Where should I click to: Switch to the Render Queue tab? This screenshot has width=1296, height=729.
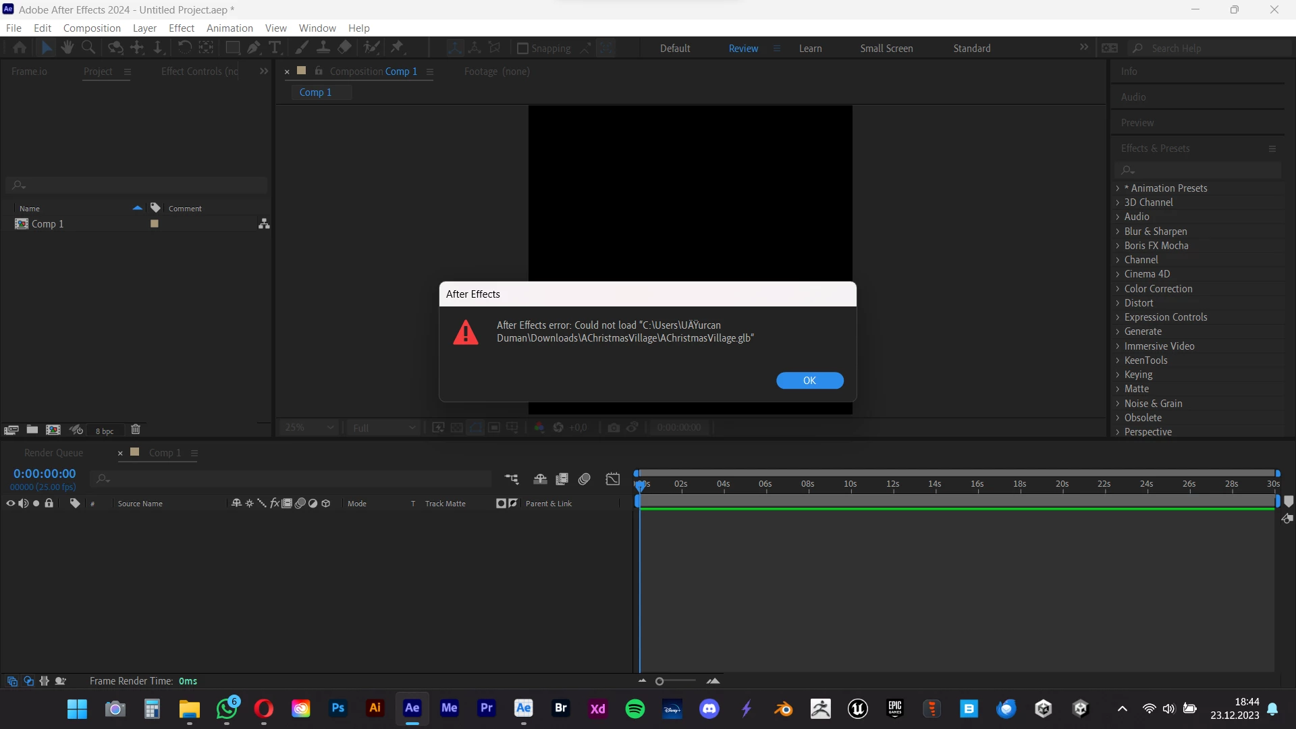point(54,453)
